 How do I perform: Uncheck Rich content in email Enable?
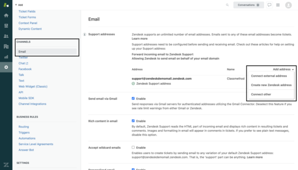click(133, 121)
